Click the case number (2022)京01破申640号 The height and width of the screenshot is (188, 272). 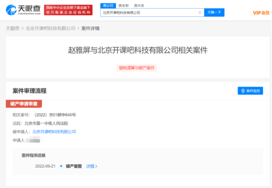coord(55,115)
